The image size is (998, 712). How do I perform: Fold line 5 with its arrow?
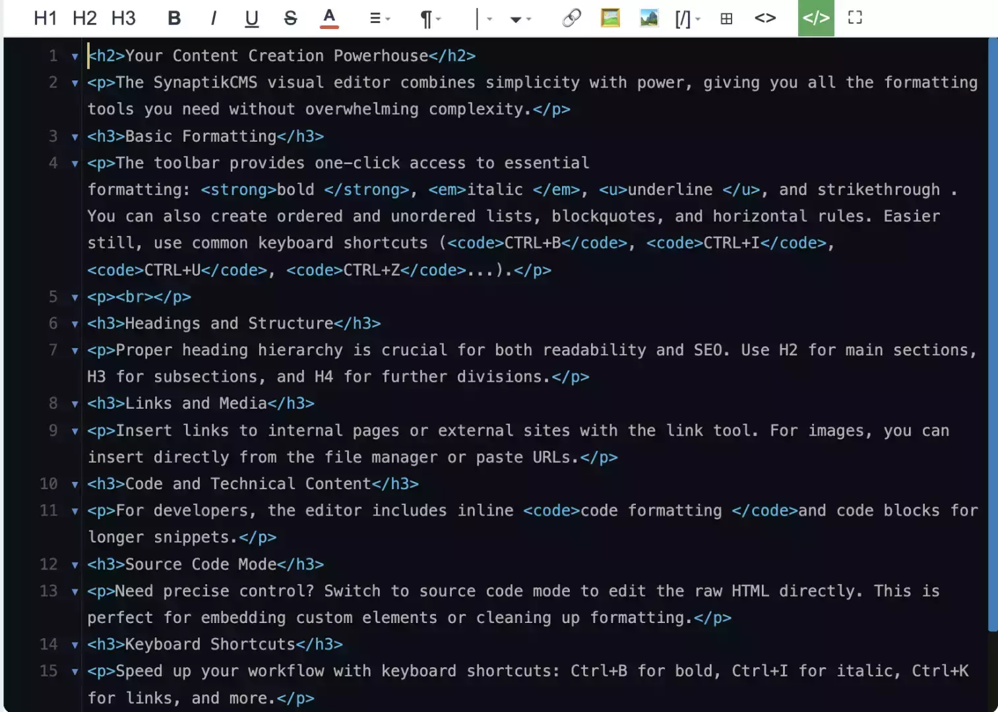[x=75, y=297]
